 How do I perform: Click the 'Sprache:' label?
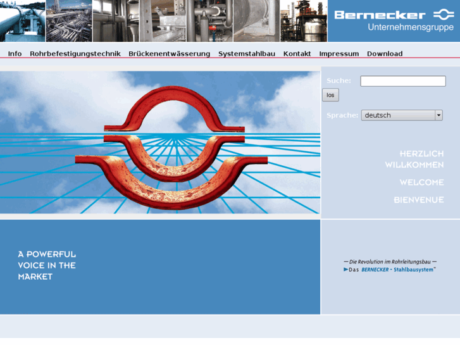click(x=342, y=115)
